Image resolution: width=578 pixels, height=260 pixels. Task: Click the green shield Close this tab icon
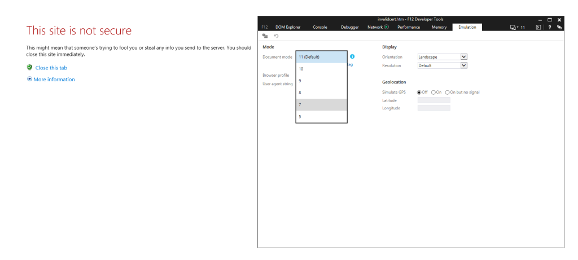click(29, 67)
